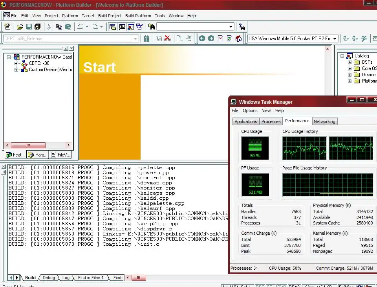
Task: Click the Build icon with downward arrows
Action: pos(159,39)
